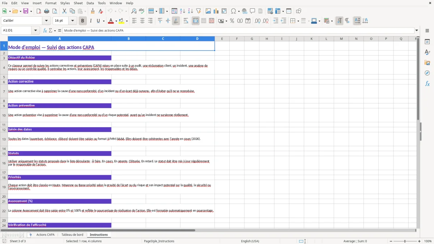Toggle right-to-left paragraph direction
The image size is (434, 244).
(347, 21)
